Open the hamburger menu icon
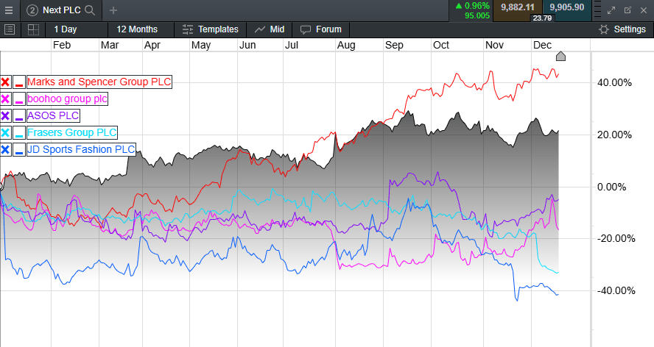Viewport: 654px width, 347px height. tap(9, 10)
